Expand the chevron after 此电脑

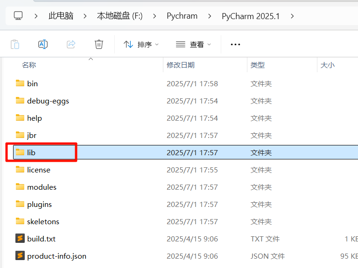[85, 16]
